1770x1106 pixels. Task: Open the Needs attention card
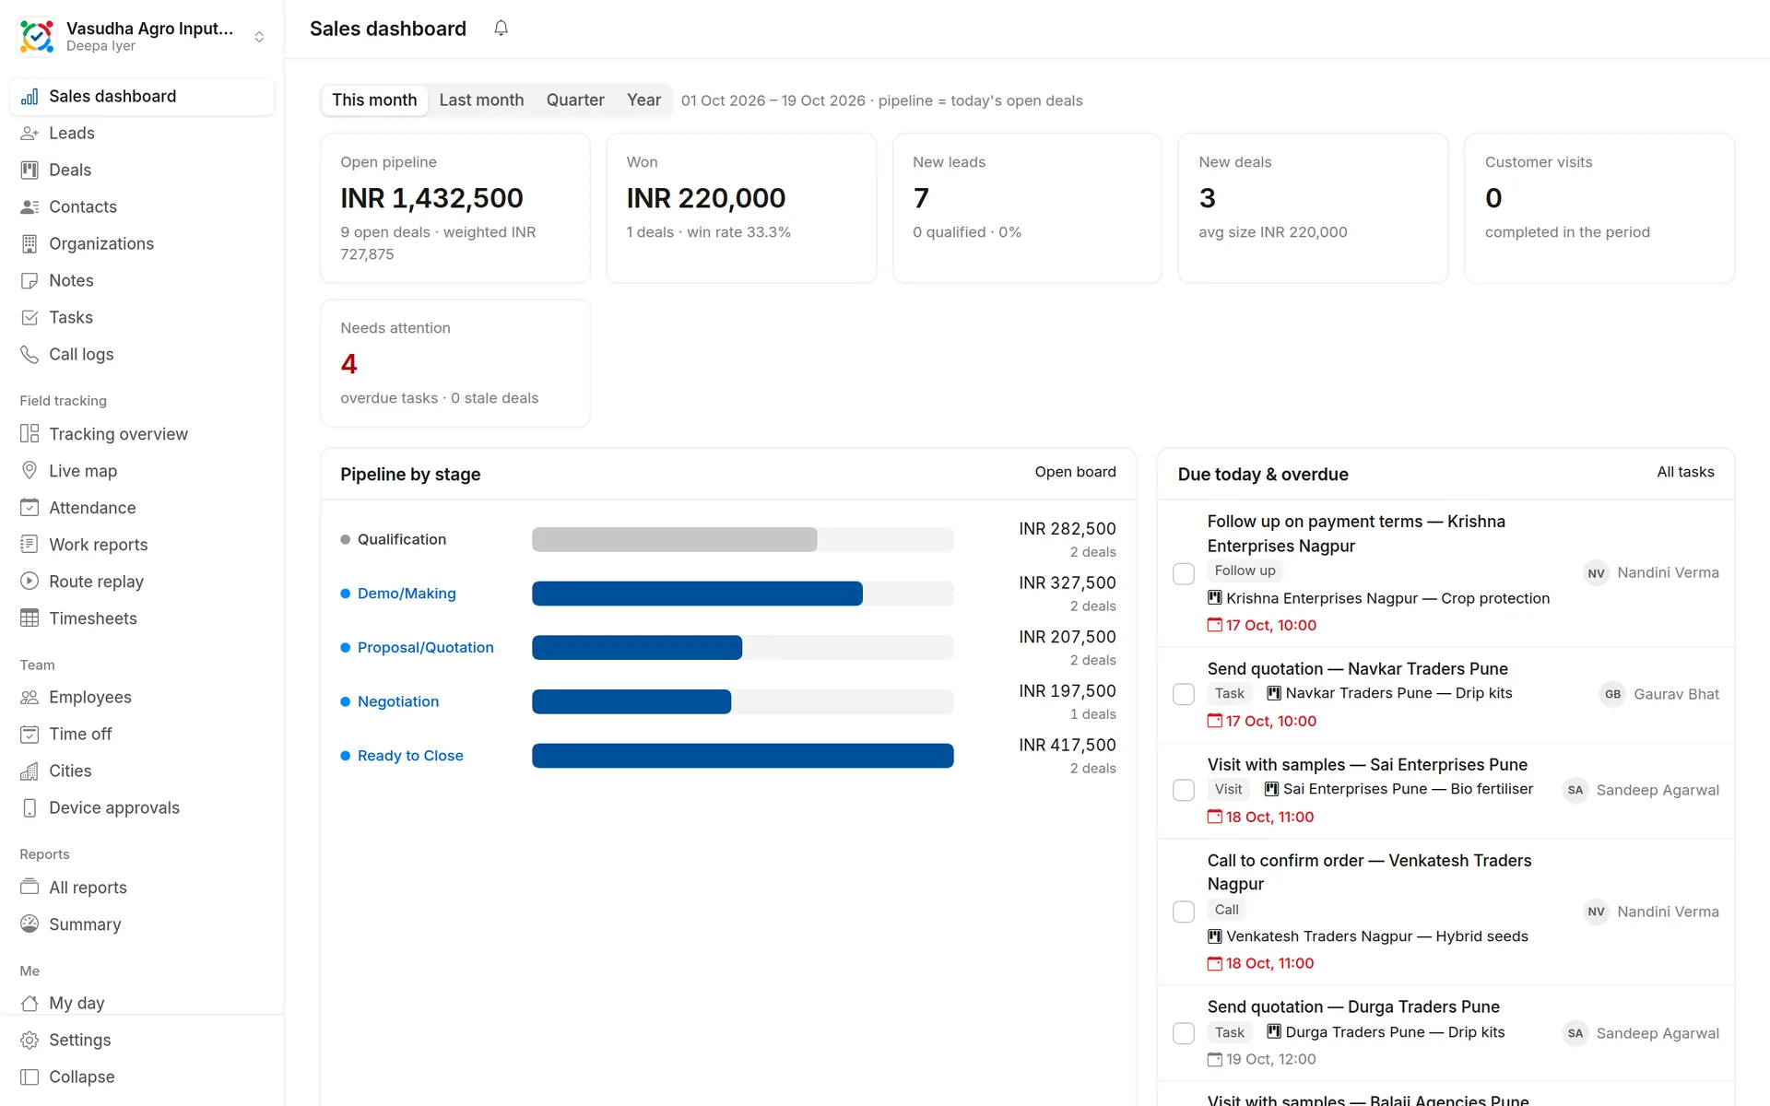click(455, 363)
